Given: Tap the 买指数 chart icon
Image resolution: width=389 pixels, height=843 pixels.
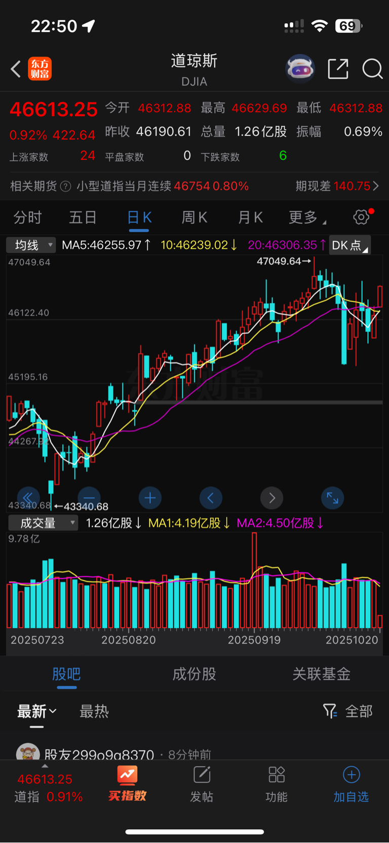Looking at the screenshot, I should (127, 775).
